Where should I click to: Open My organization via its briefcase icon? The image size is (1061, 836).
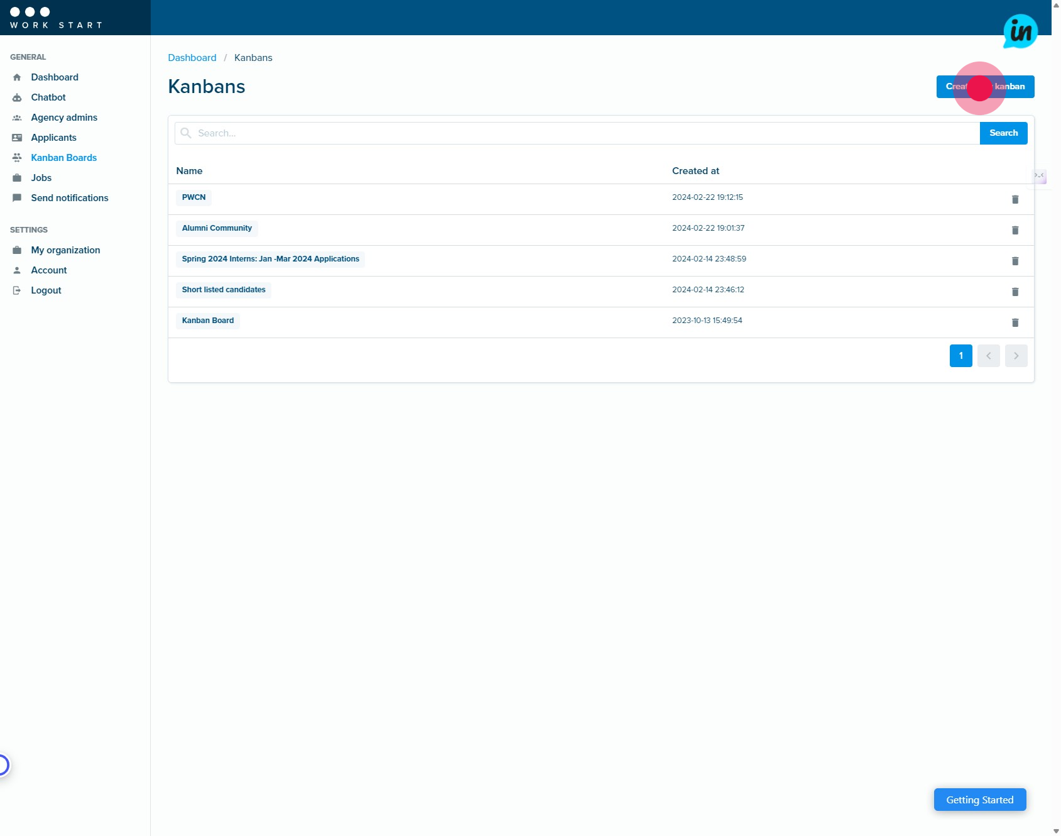tap(16, 250)
